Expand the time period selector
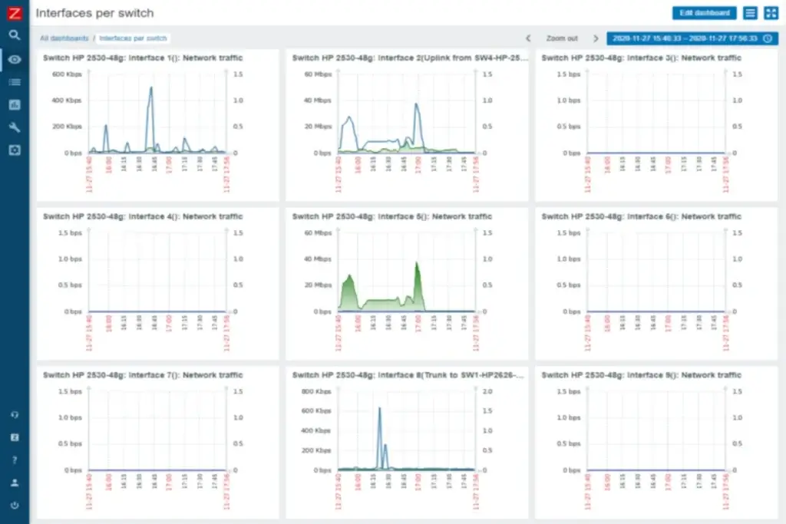786x524 pixels. [x=692, y=38]
